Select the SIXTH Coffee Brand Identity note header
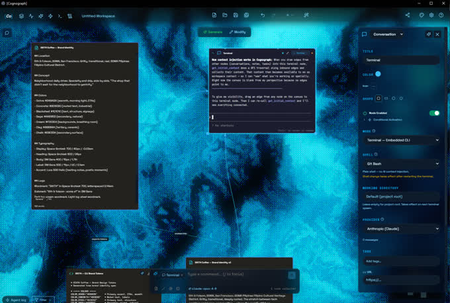Screen dimensions: 450x303 [85, 48]
